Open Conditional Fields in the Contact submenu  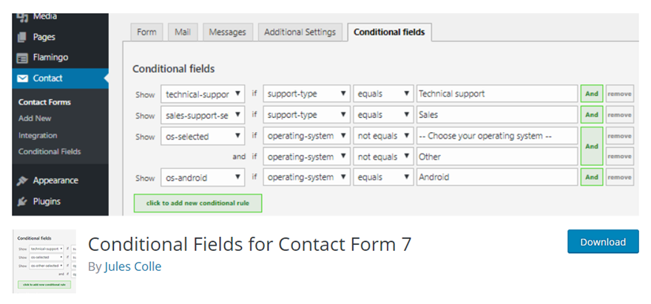coord(50,152)
